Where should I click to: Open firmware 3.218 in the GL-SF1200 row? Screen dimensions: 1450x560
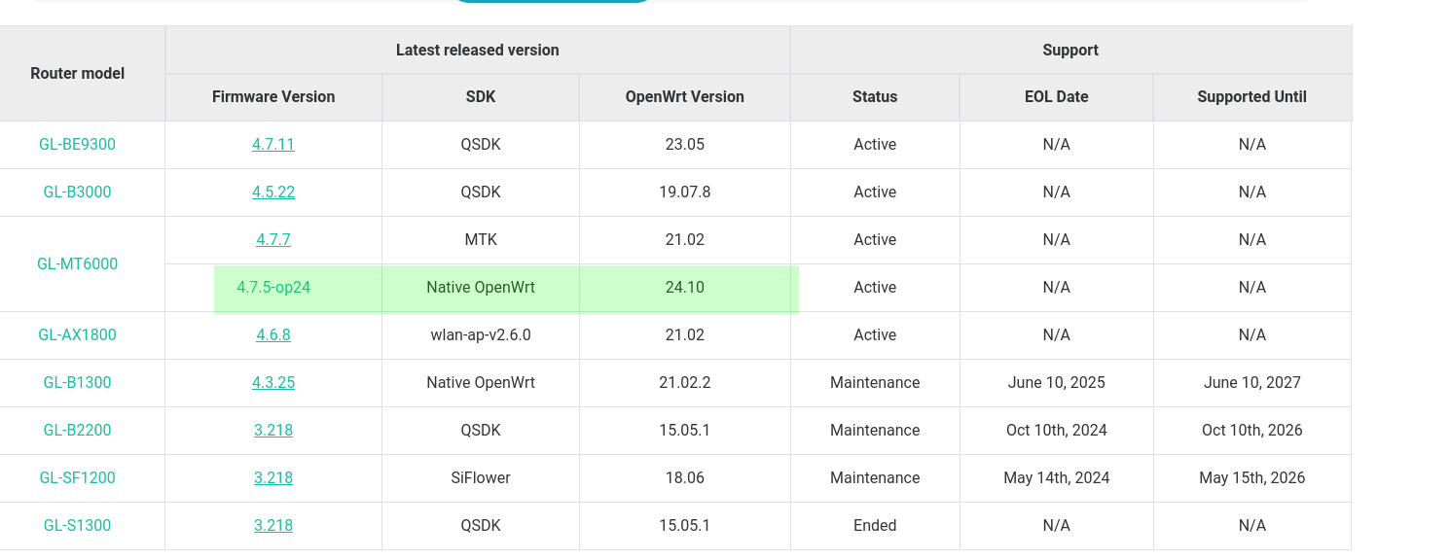273,478
